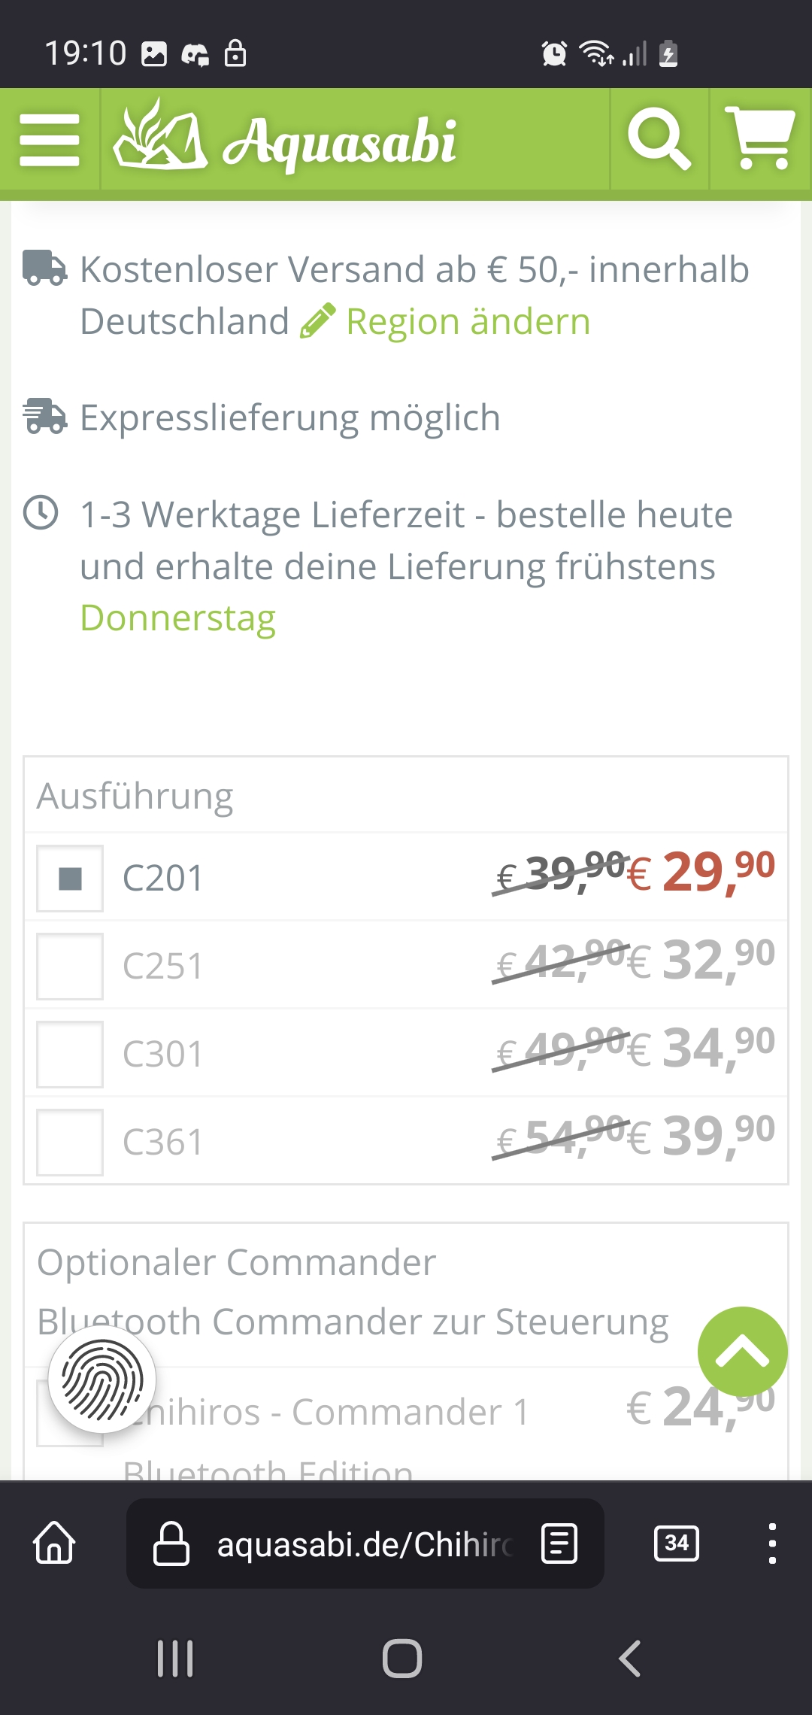Image resolution: width=812 pixels, height=1715 pixels.
Task: Open the hamburger navigation menu
Action: click(x=50, y=140)
